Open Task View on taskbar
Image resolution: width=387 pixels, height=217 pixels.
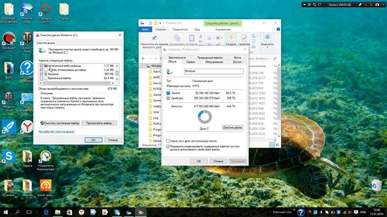[29, 212]
